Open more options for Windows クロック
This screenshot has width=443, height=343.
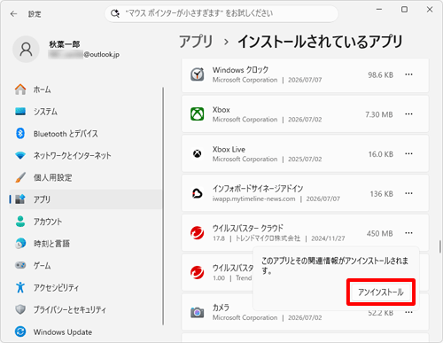coord(408,74)
